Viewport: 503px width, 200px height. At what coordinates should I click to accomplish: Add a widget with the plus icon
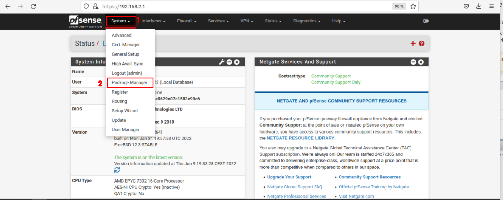[413, 44]
